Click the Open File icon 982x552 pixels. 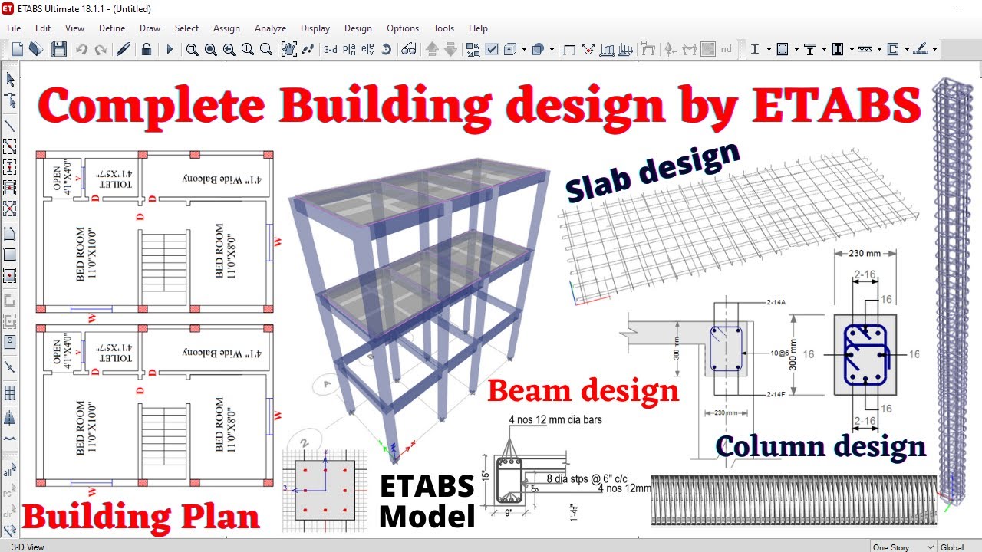point(35,49)
